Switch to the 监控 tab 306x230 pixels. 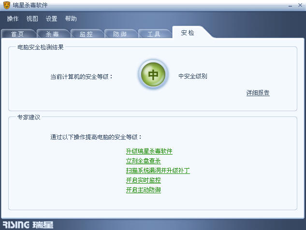[x=86, y=34]
